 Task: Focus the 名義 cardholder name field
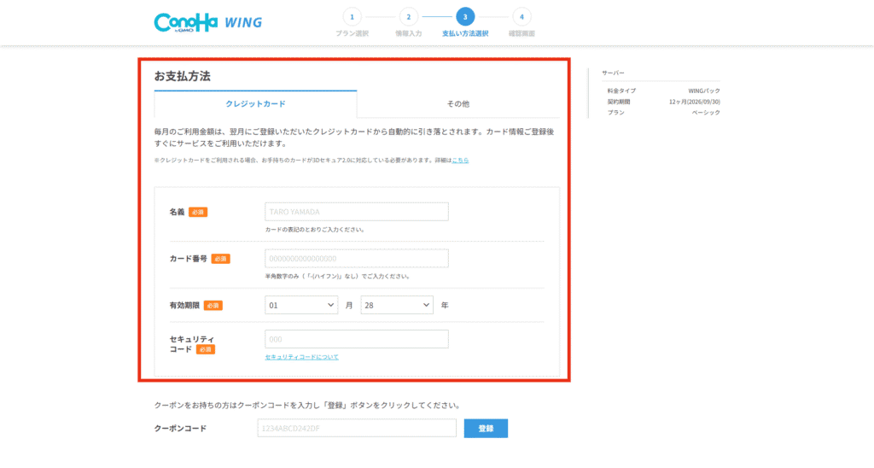(x=356, y=212)
